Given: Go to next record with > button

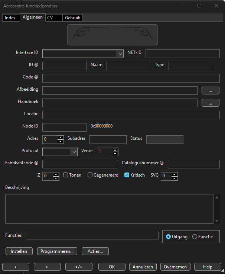Looking at the screenshot, I should tap(47, 267).
